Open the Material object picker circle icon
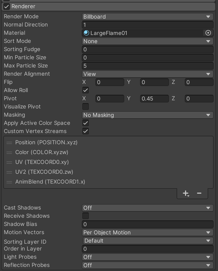The height and width of the screenshot is (271, 218). [208, 33]
